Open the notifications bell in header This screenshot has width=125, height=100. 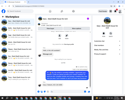click(115, 11)
